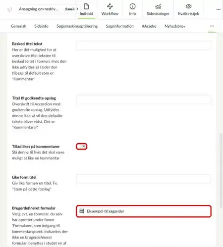The image size is (223, 247).
Task: Click the form icon beside Eksempel til sagssider
Action: [82, 211]
